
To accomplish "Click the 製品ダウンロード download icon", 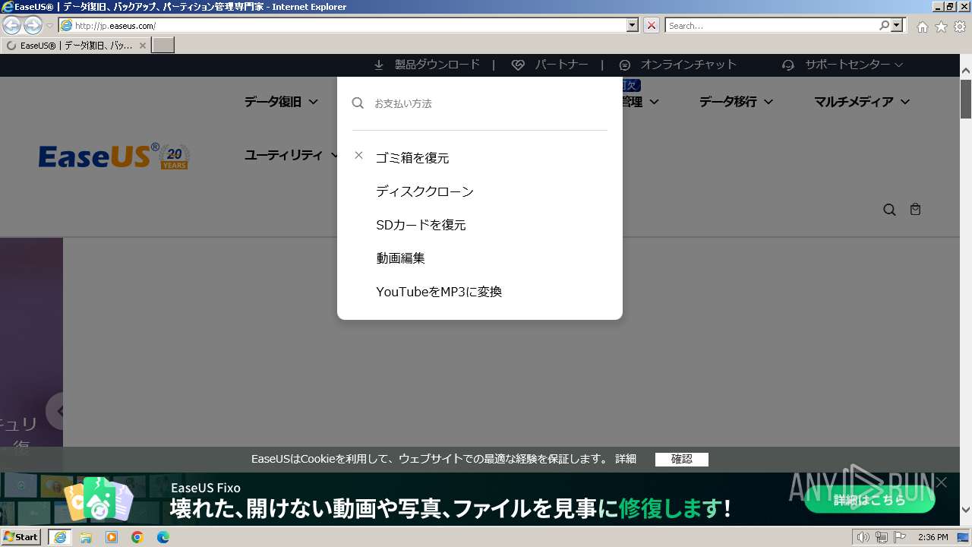I will (379, 65).
